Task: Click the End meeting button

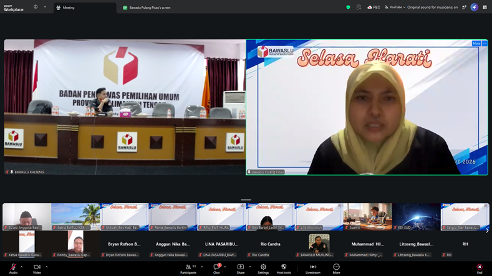Action: pos(480,269)
